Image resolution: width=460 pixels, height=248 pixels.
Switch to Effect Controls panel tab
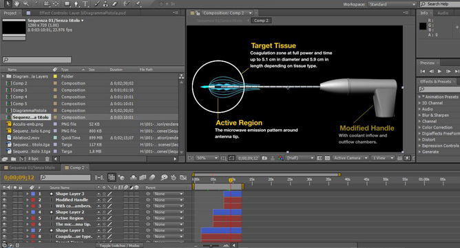tap(83, 13)
